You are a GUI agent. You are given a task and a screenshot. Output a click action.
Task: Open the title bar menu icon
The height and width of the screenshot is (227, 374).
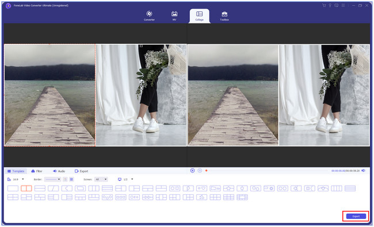[343, 5]
